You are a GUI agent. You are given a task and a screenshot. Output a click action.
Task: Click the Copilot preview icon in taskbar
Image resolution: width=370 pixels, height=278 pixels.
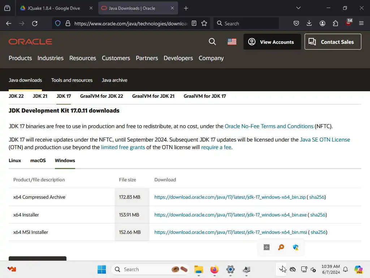pyautogui.click(x=358, y=269)
